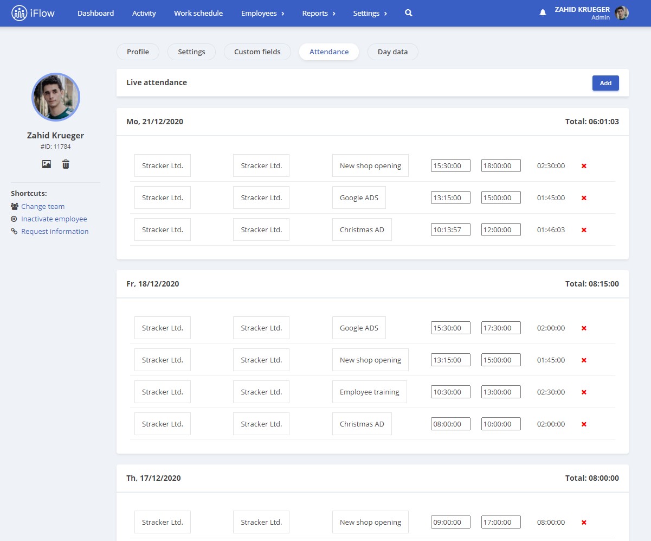The height and width of the screenshot is (541, 651).
Task: Switch to the Day data tab
Action: pos(392,52)
